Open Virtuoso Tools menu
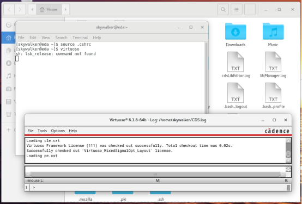The height and width of the screenshot is (204, 302). 42,131
